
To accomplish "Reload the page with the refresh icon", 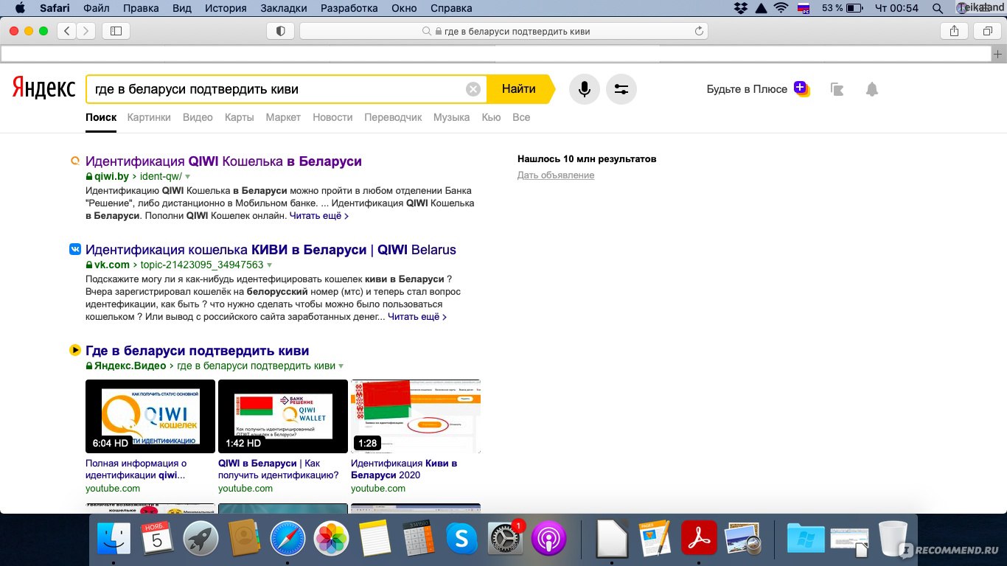I will [699, 31].
